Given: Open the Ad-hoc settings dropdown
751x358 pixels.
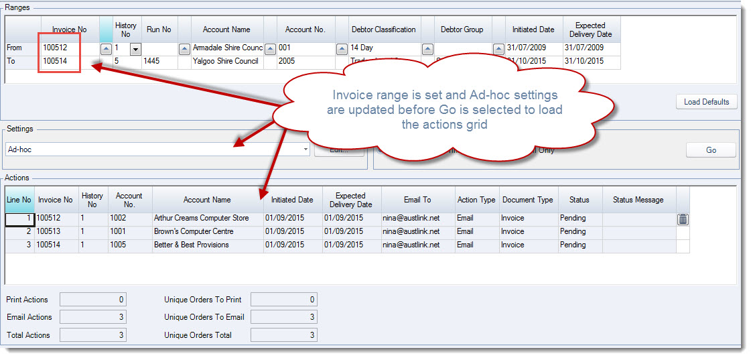Looking at the screenshot, I should 306,150.
